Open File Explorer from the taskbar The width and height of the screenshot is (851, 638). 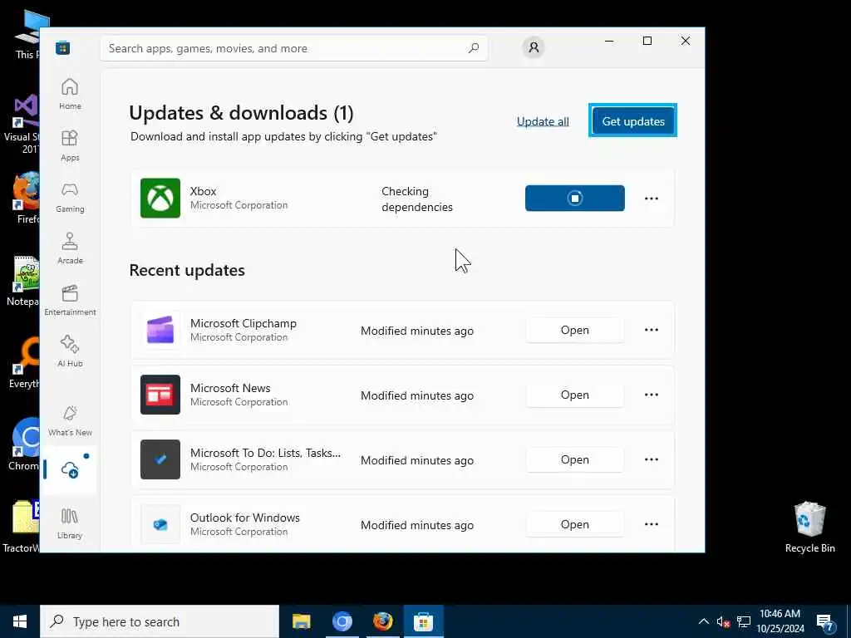[301, 621]
